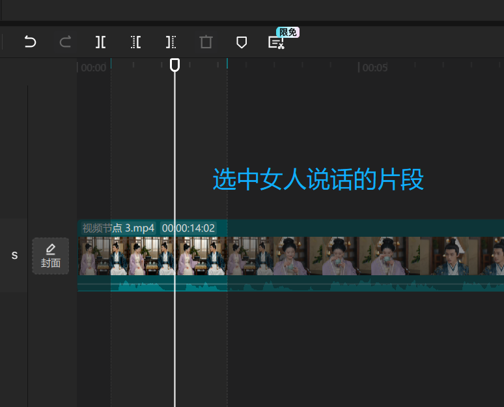504x407 pixels.
Task: Add a marker with shield icon
Action: click(242, 42)
